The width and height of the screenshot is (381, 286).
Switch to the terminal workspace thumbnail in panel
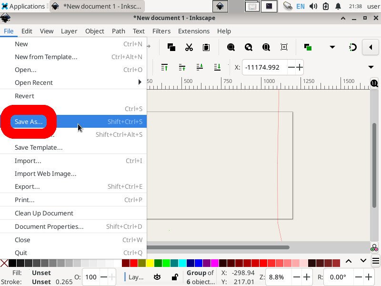(x=269, y=6)
